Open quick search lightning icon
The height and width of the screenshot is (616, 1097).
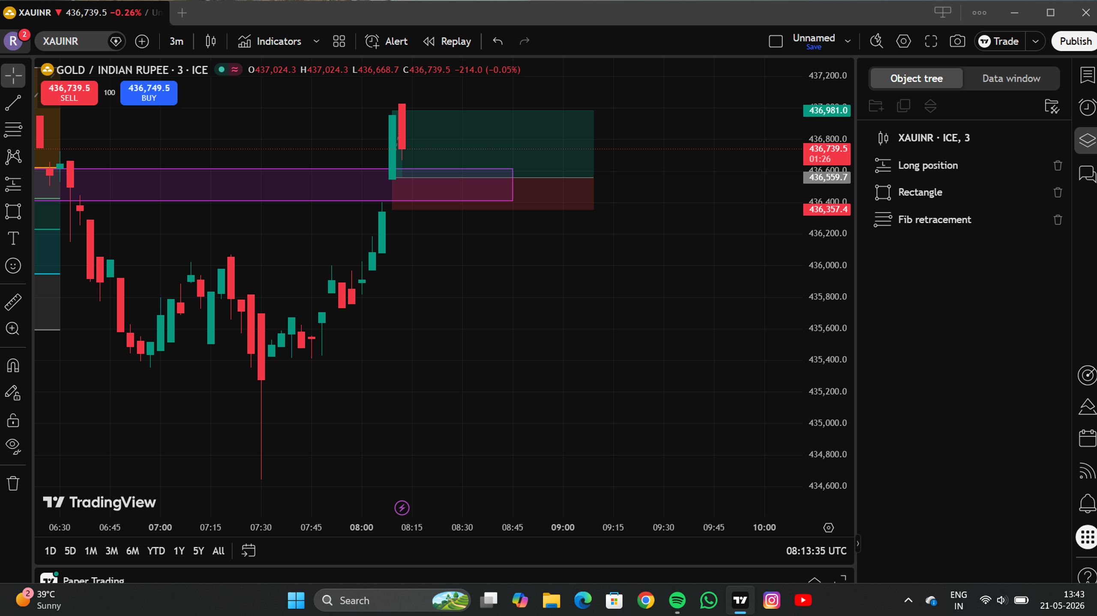pyautogui.click(x=876, y=41)
